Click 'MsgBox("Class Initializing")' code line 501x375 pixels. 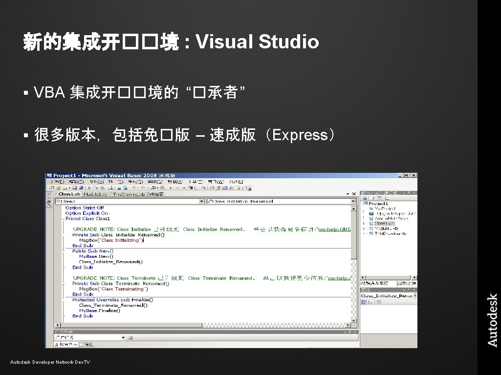[x=111, y=240]
